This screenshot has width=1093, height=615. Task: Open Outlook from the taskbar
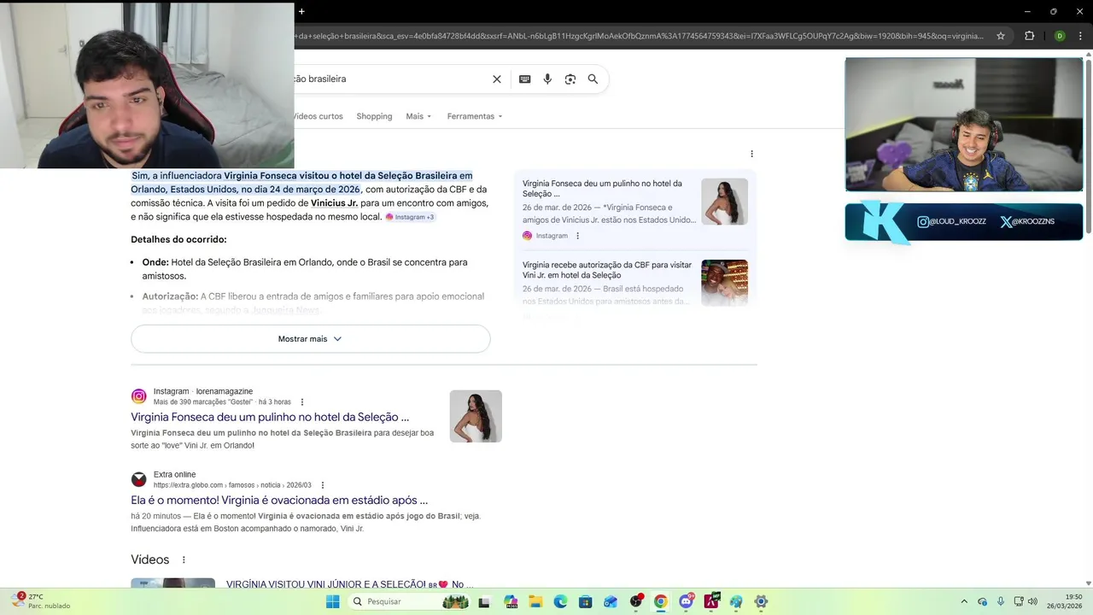(611, 601)
